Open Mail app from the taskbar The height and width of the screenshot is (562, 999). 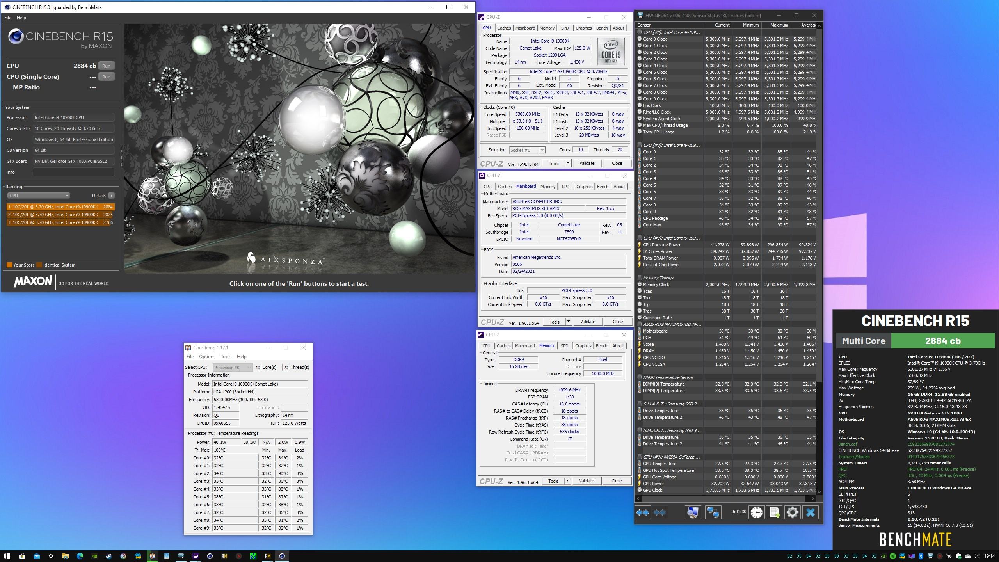(x=36, y=556)
